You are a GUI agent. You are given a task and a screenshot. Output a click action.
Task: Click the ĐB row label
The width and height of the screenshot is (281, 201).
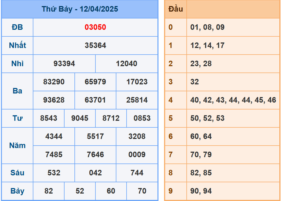17,27
